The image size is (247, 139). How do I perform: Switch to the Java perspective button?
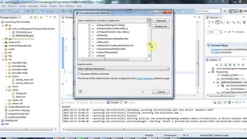(233, 11)
